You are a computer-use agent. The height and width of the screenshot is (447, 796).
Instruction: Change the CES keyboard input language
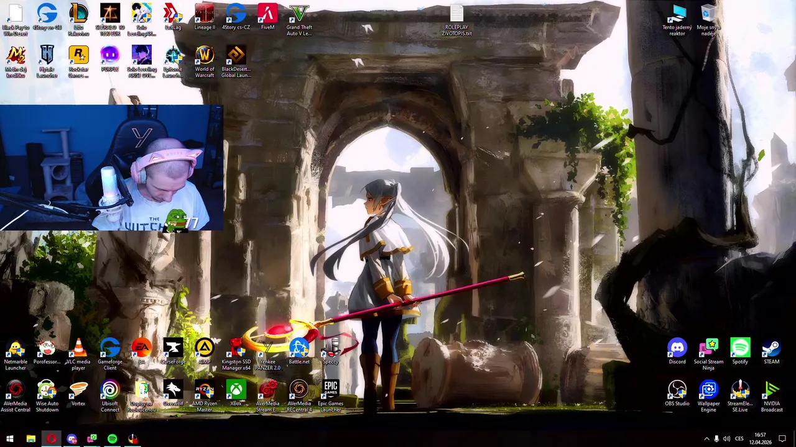pyautogui.click(x=740, y=439)
